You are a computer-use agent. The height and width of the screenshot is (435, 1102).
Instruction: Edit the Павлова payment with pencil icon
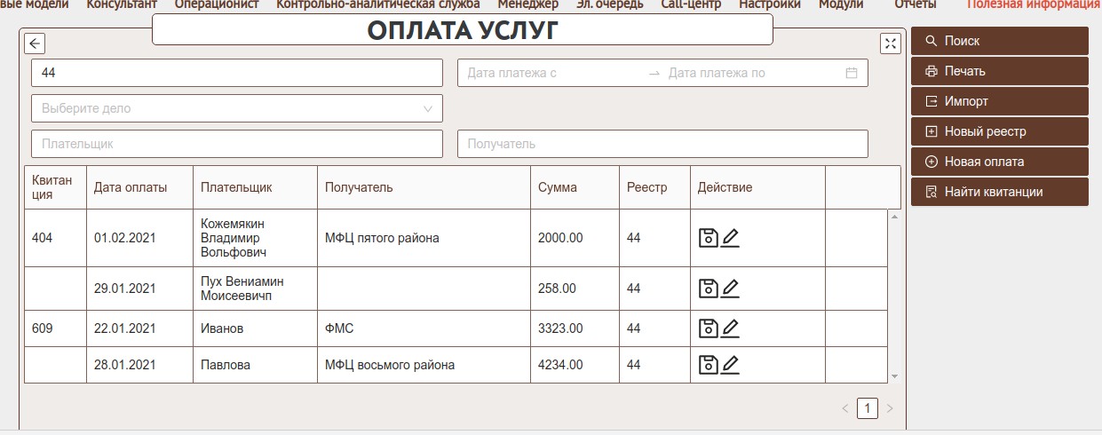pyautogui.click(x=730, y=365)
